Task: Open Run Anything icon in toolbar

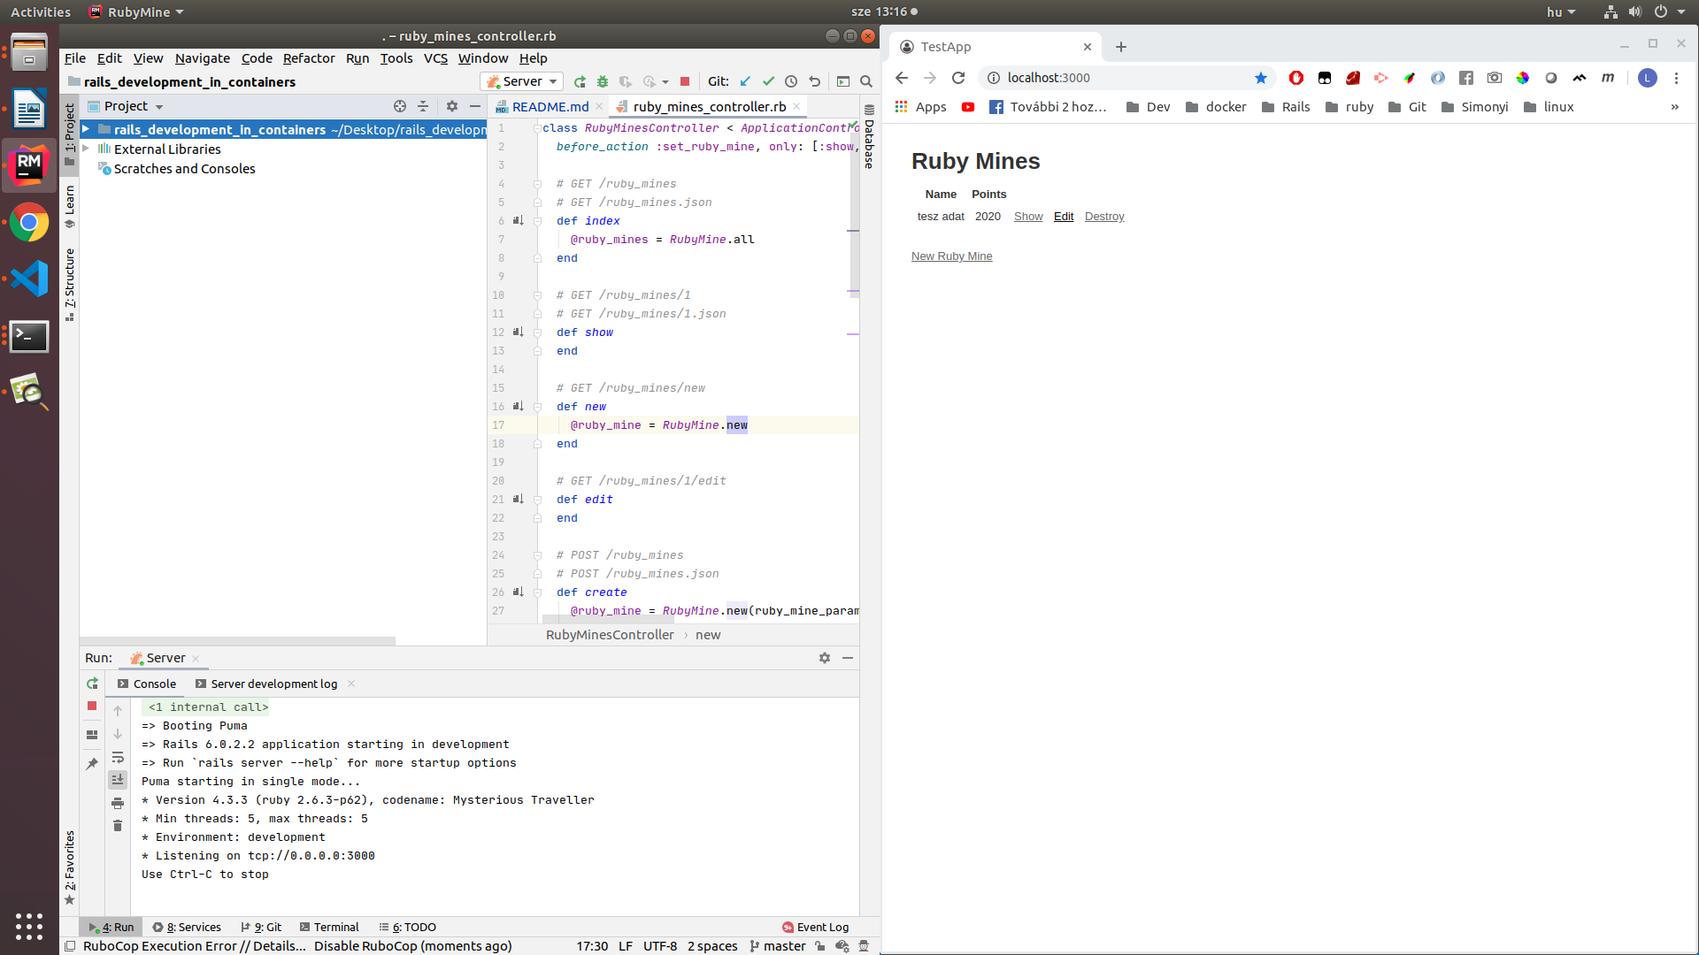Action: [x=843, y=81]
